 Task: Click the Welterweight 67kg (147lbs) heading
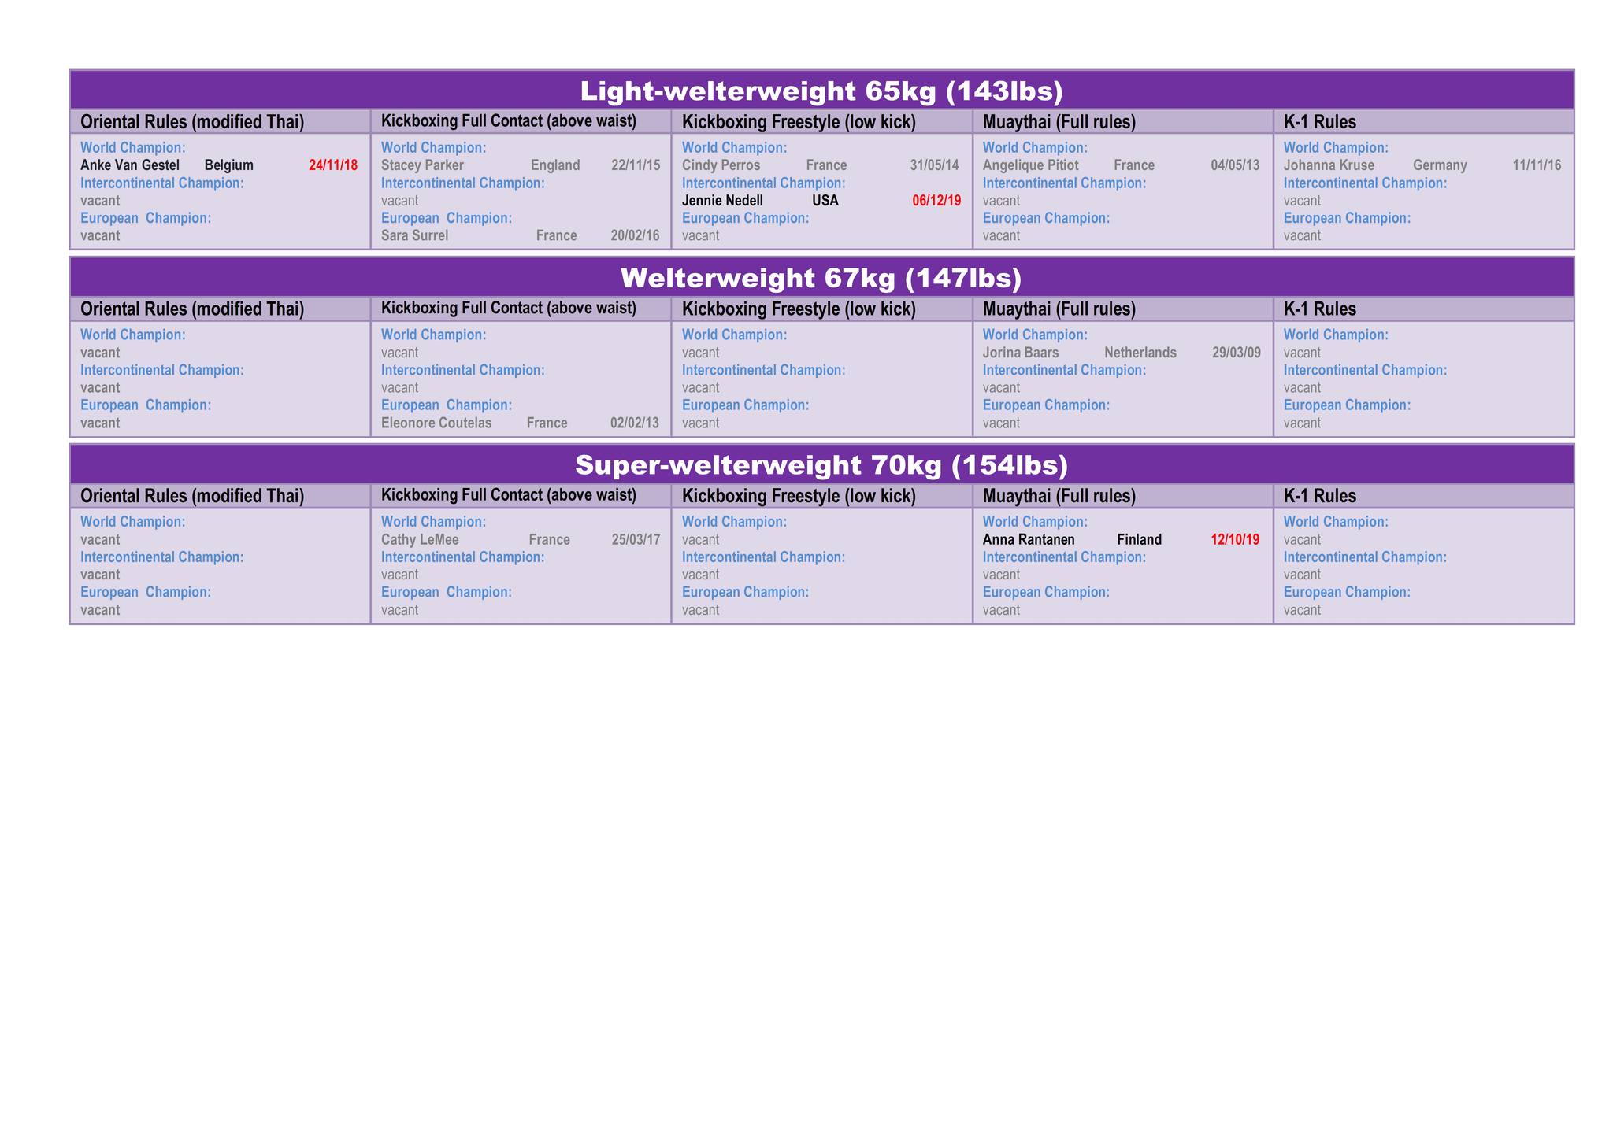pos(821,279)
